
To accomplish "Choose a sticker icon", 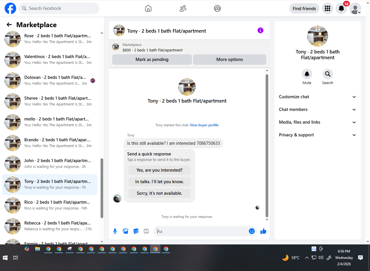I will (x=136, y=231).
